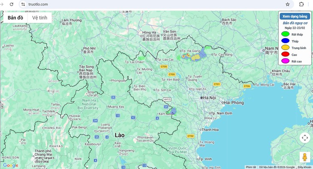Select the green Rất thấp legend swatch

285,34
